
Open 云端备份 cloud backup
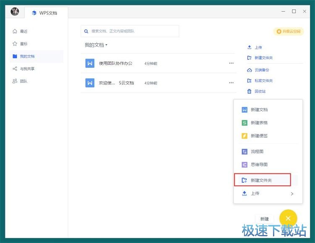258,70
